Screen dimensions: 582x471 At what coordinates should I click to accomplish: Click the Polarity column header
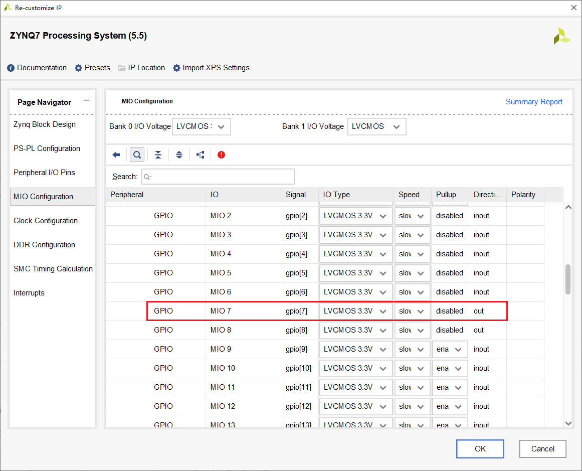pyautogui.click(x=525, y=195)
